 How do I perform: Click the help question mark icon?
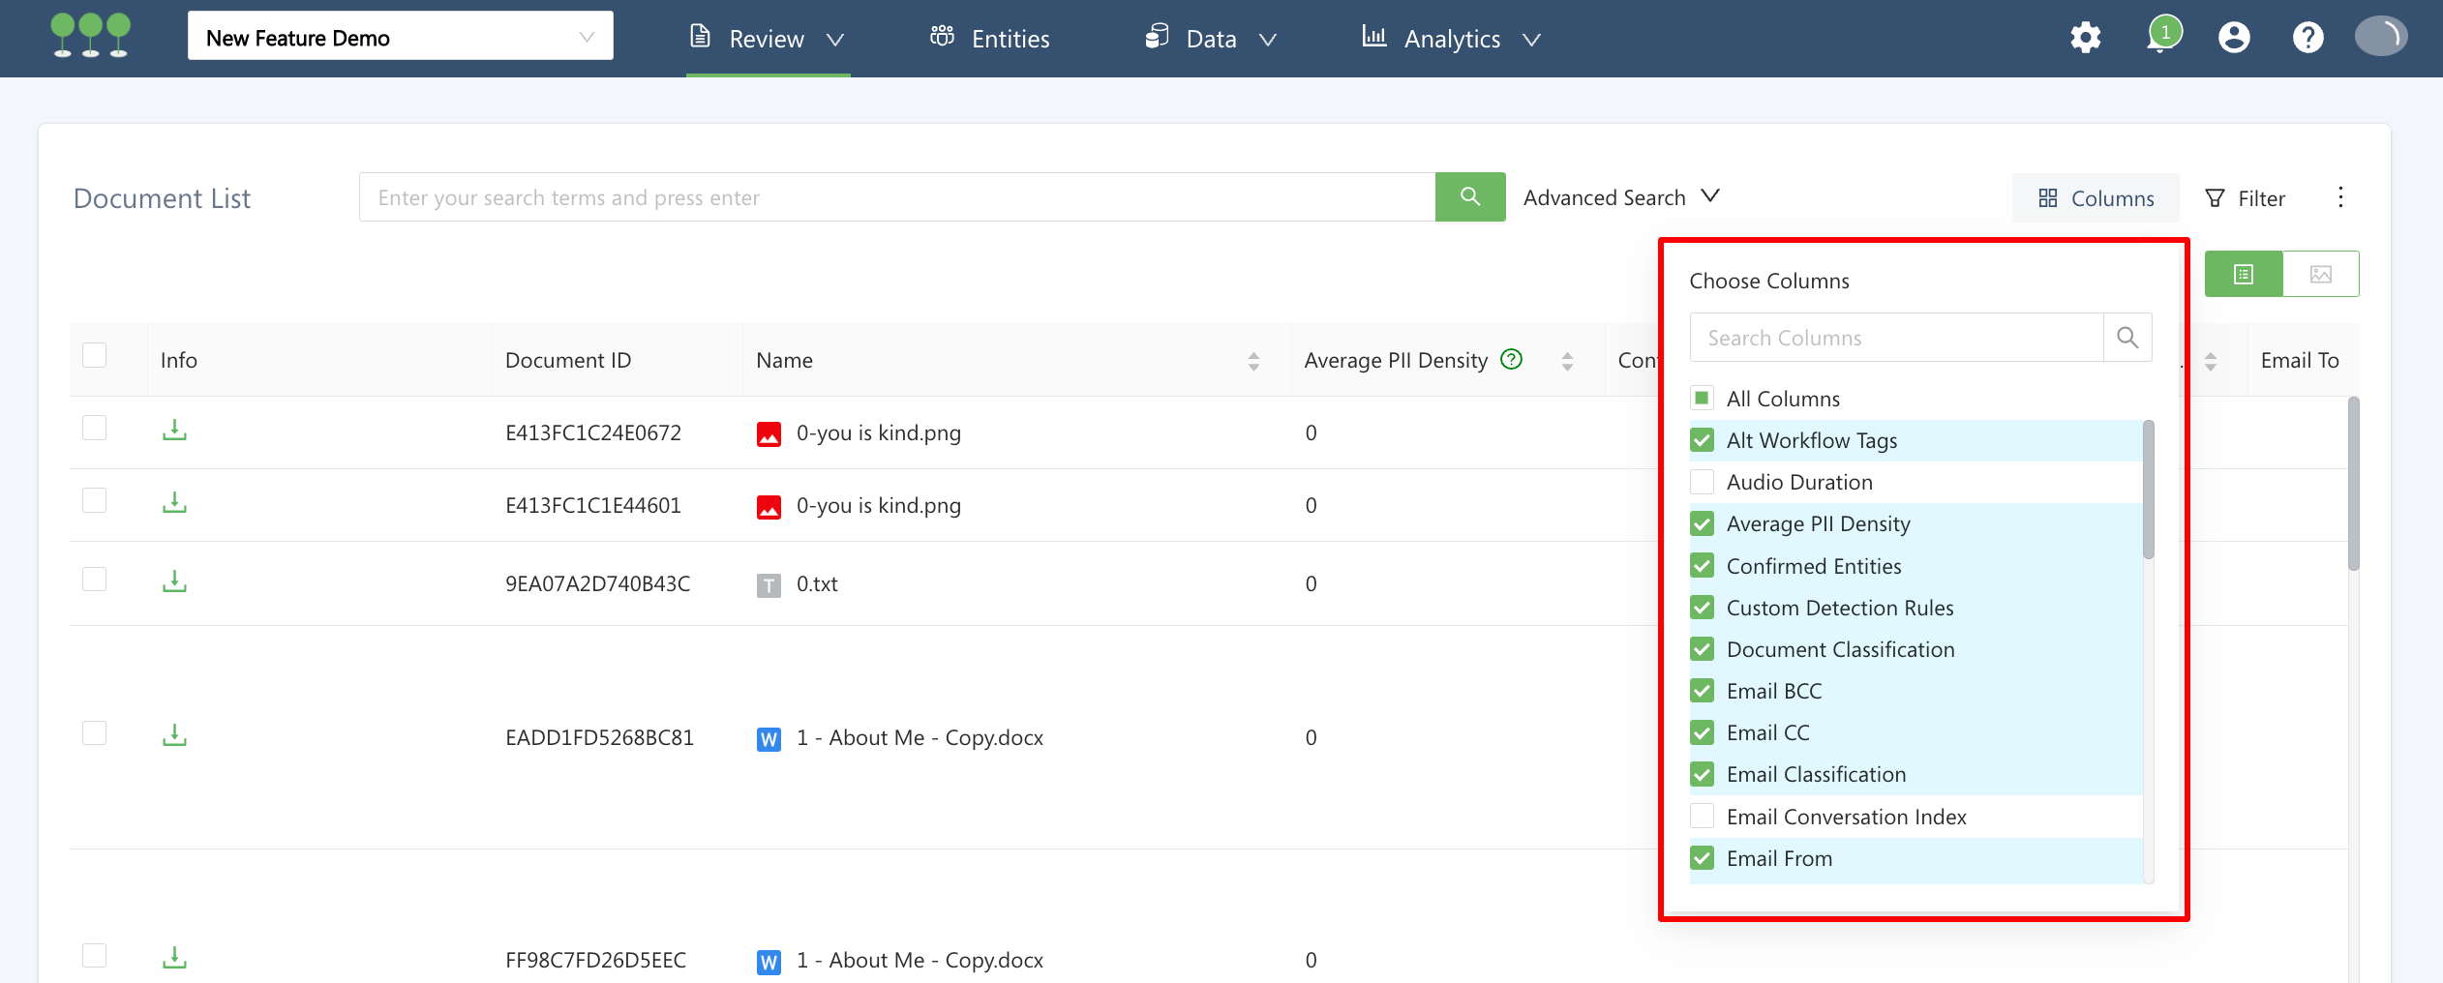click(2307, 38)
